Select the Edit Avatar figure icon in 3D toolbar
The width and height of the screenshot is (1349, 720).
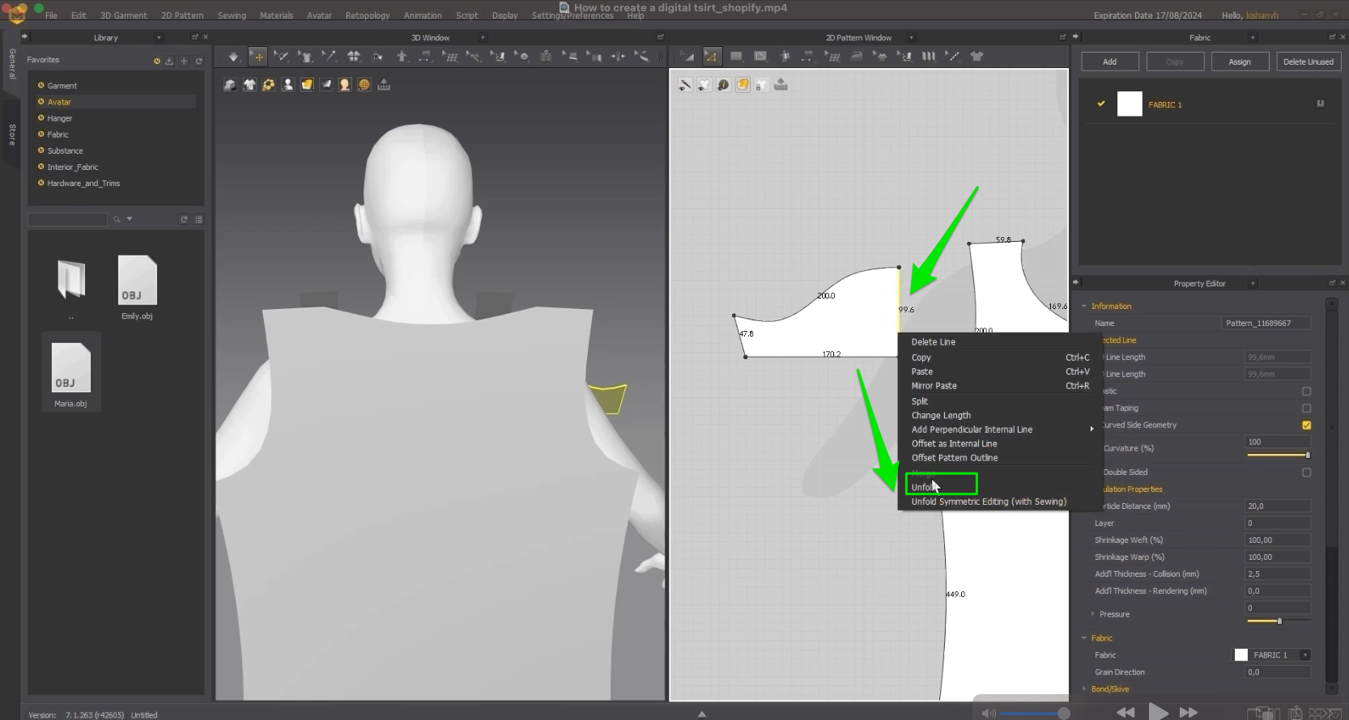coord(402,57)
